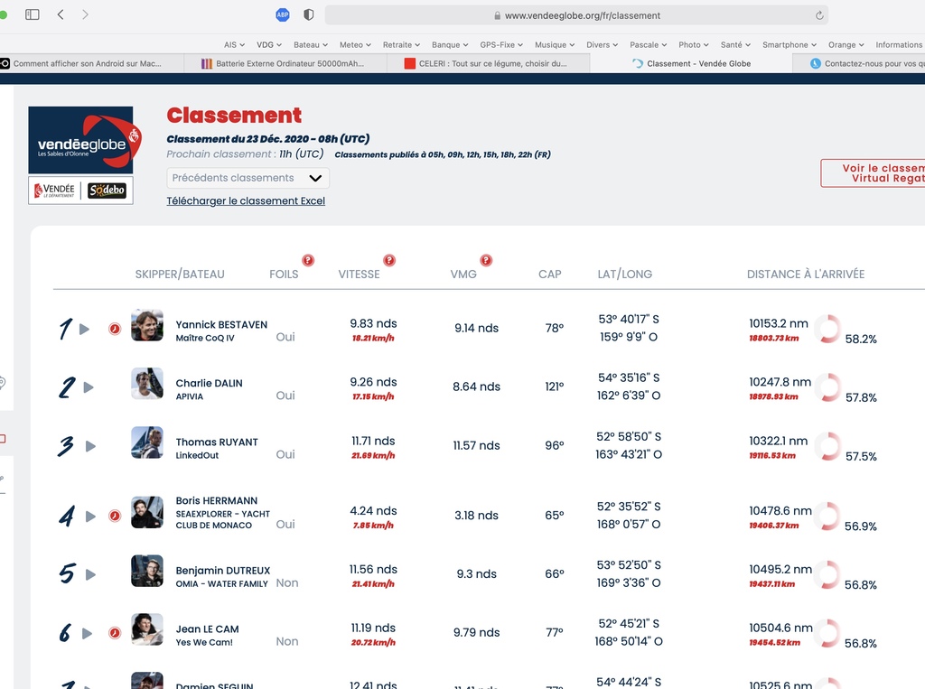Image resolution: width=925 pixels, height=689 pixels.
Task: Open Charlie DALIN skipper name link
Action: (209, 383)
